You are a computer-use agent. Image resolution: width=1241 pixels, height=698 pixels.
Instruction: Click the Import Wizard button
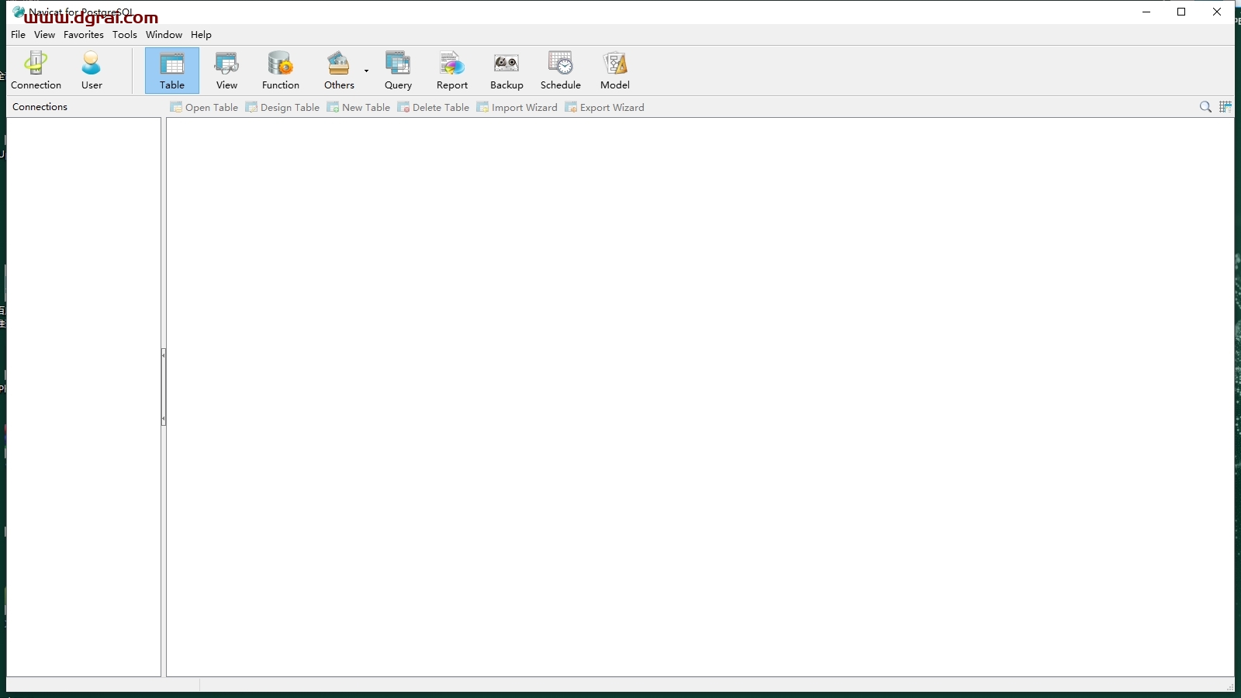[517, 108]
